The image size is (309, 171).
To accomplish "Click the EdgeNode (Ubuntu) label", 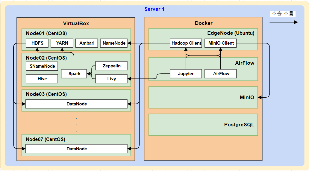I will 231,33.
